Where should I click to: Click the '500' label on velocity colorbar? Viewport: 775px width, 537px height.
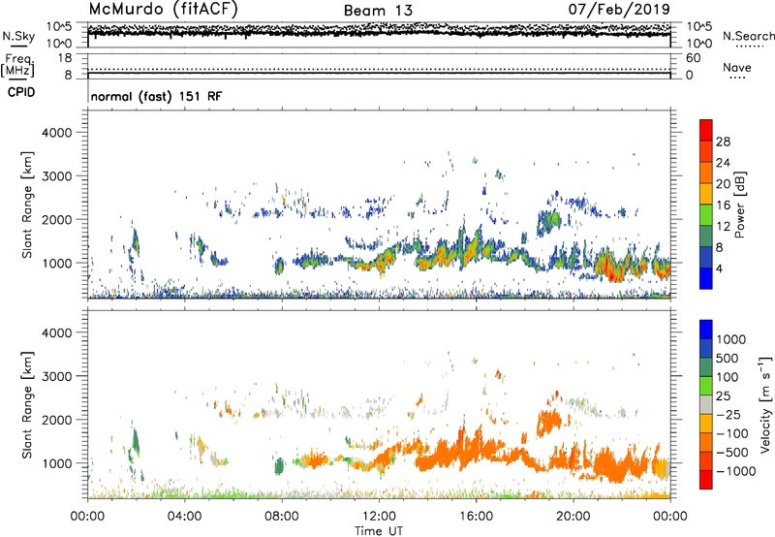[x=728, y=358]
